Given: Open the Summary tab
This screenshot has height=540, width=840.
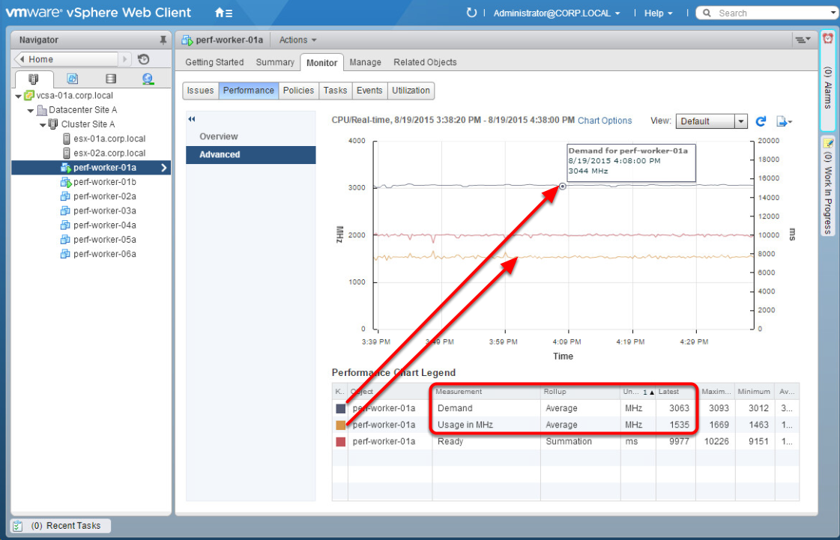Looking at the screenshot, I should 275,62.
